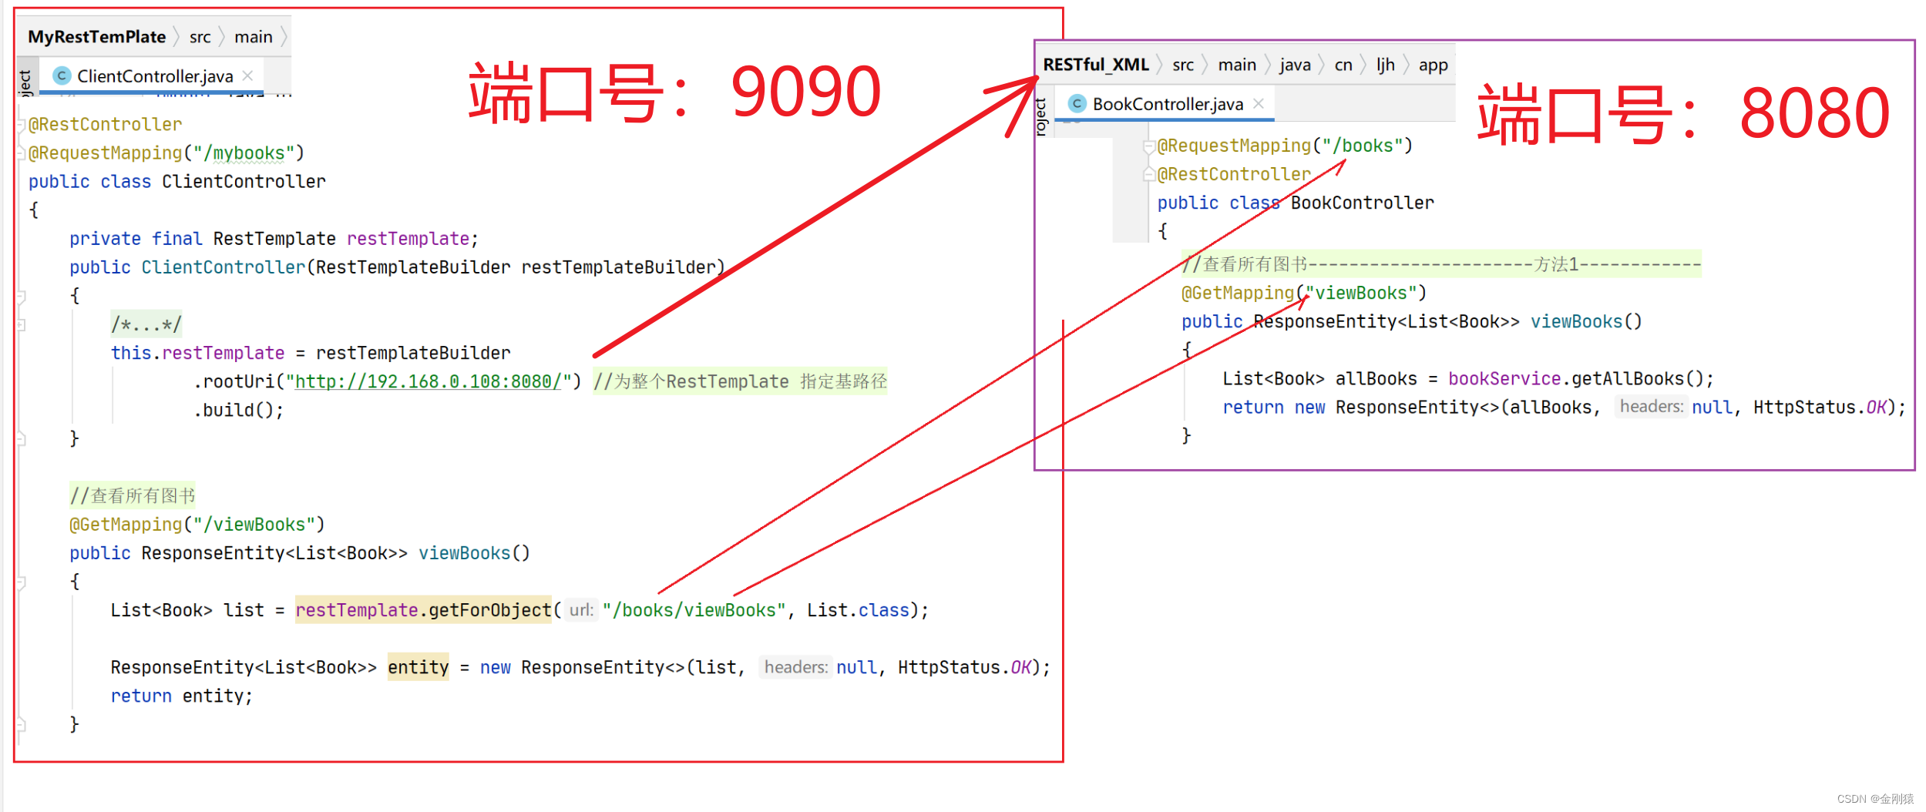This screenshot has height=812, width=1926.
Task: Click HttpStatus.OK in BookController return statement
Action: point(1820,408)
